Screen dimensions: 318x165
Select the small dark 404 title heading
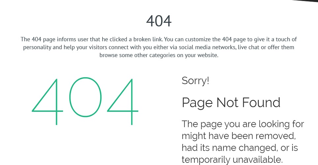pos(159,21)
